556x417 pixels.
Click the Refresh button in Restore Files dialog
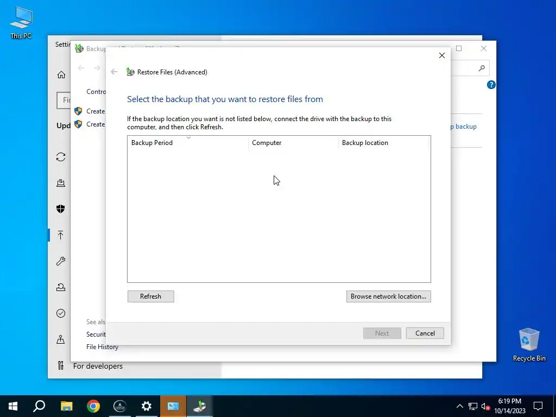pos(151,296)
